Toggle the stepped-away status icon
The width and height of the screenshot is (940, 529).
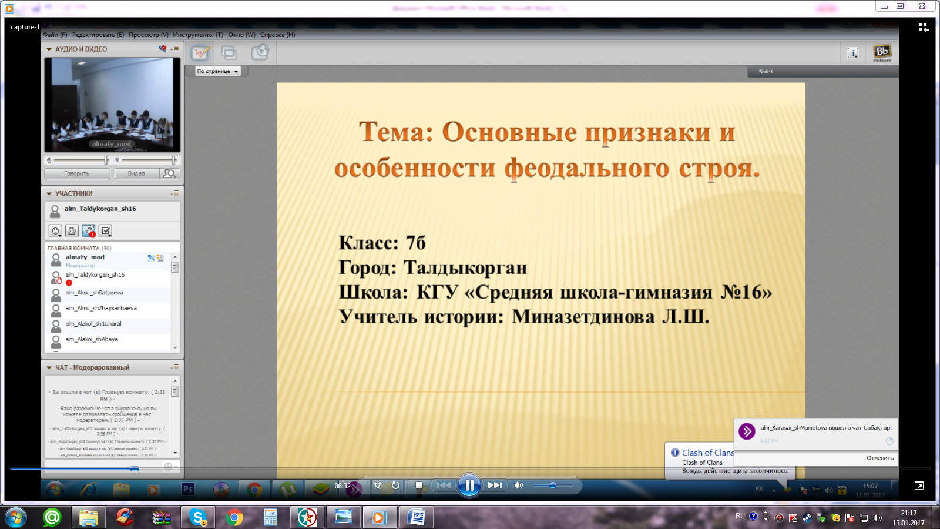tap(72, 231)
